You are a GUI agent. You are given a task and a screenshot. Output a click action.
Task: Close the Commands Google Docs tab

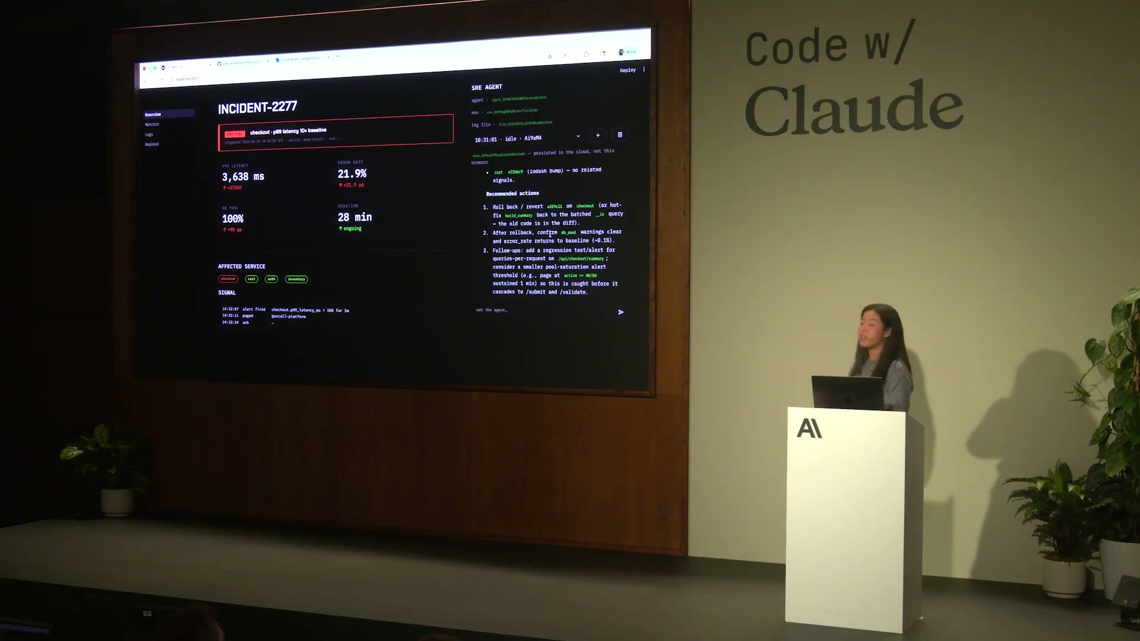(x=327, y=58)
